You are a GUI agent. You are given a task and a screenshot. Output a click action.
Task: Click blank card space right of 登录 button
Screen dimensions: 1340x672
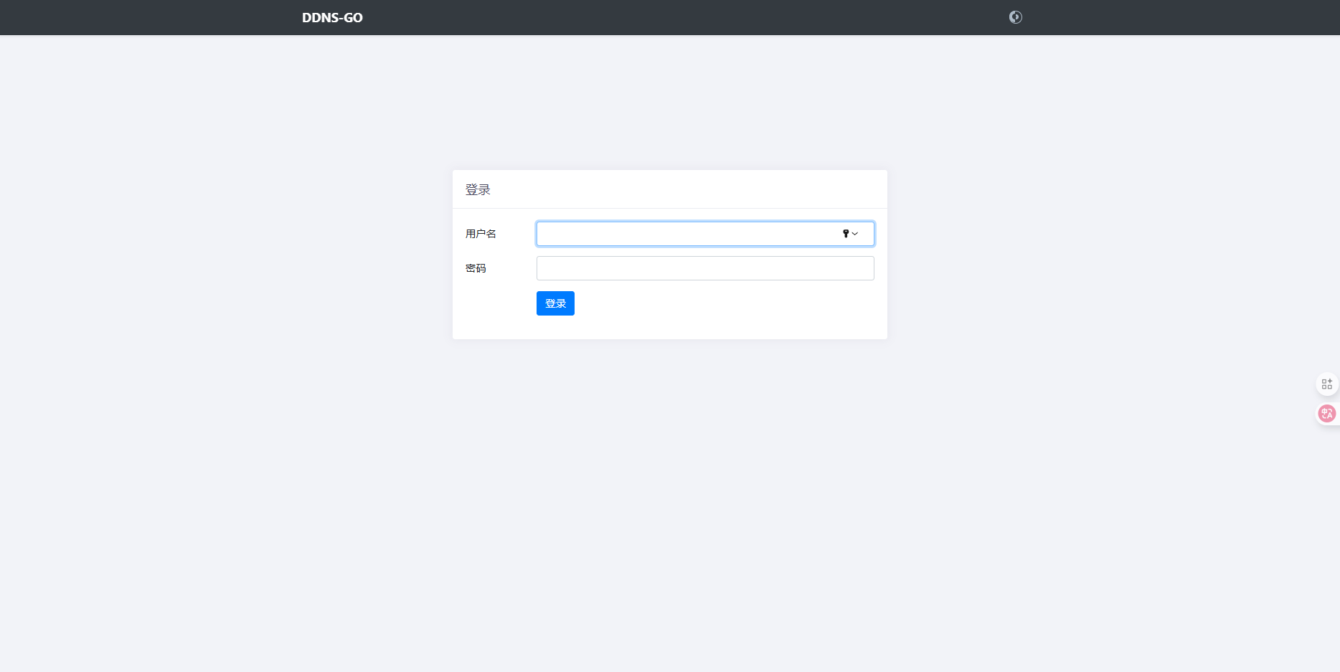pyautogui.click(x=717, y=304)
